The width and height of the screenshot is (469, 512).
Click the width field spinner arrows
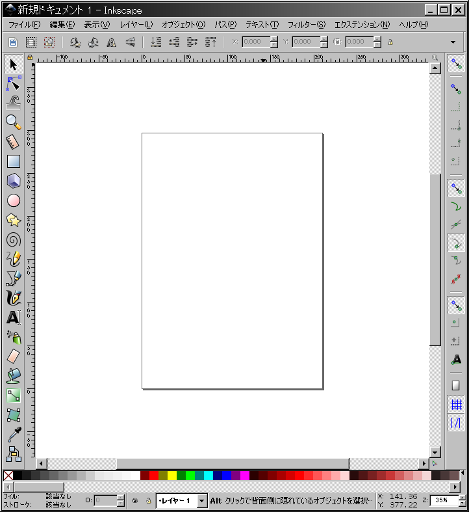coord(377,42)
